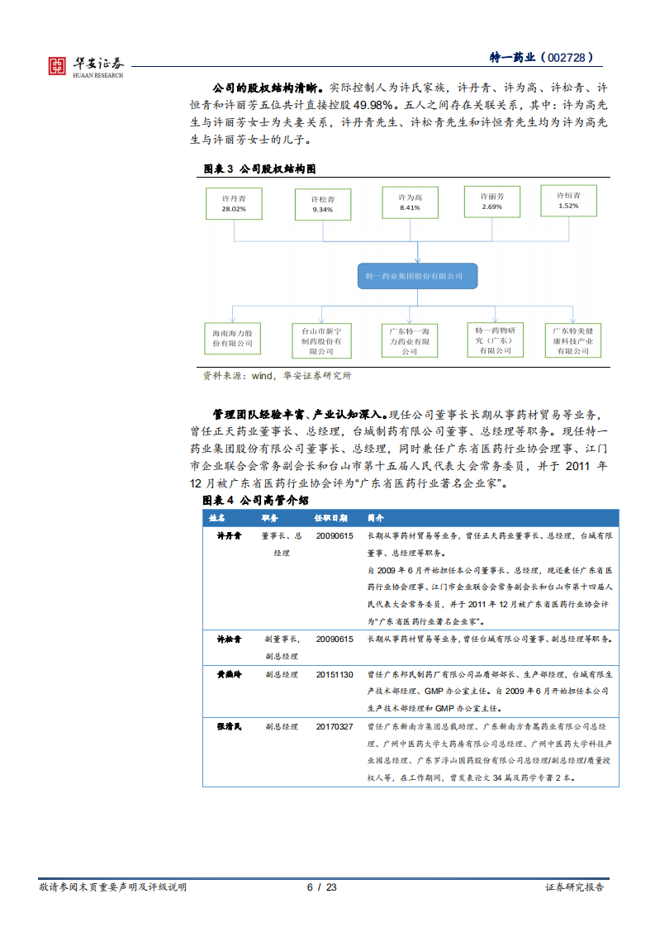Select the chart box 许为高 8.41%

coord(410,202)
